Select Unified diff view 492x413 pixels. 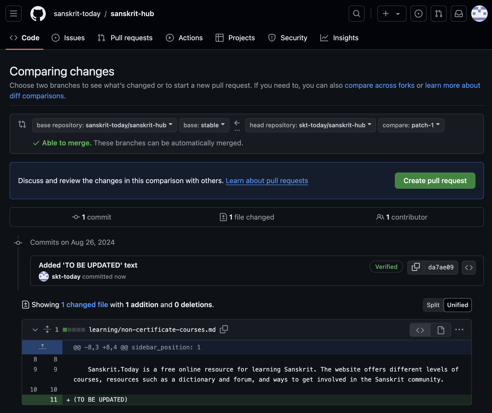(457, 305)
